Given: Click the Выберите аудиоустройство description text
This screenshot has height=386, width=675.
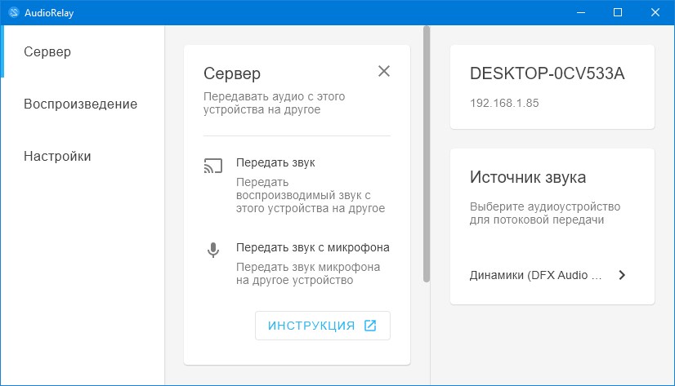Looking at the screenshot, I should pyautogui.click(x=545, y=213).
